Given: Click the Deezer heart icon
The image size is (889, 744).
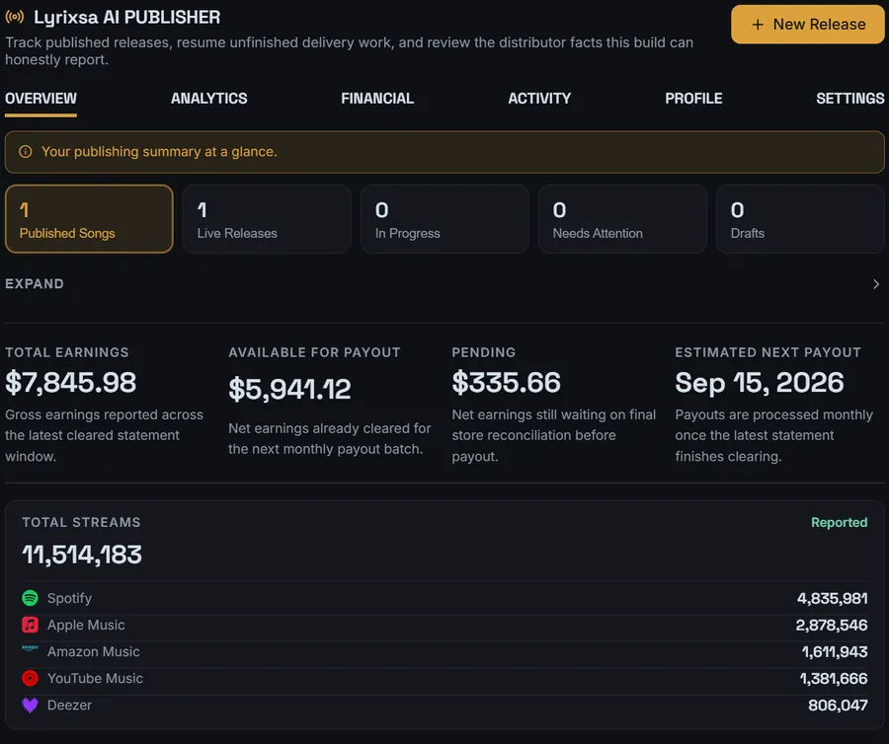Looking at the screenshot, I should (30, 705).
